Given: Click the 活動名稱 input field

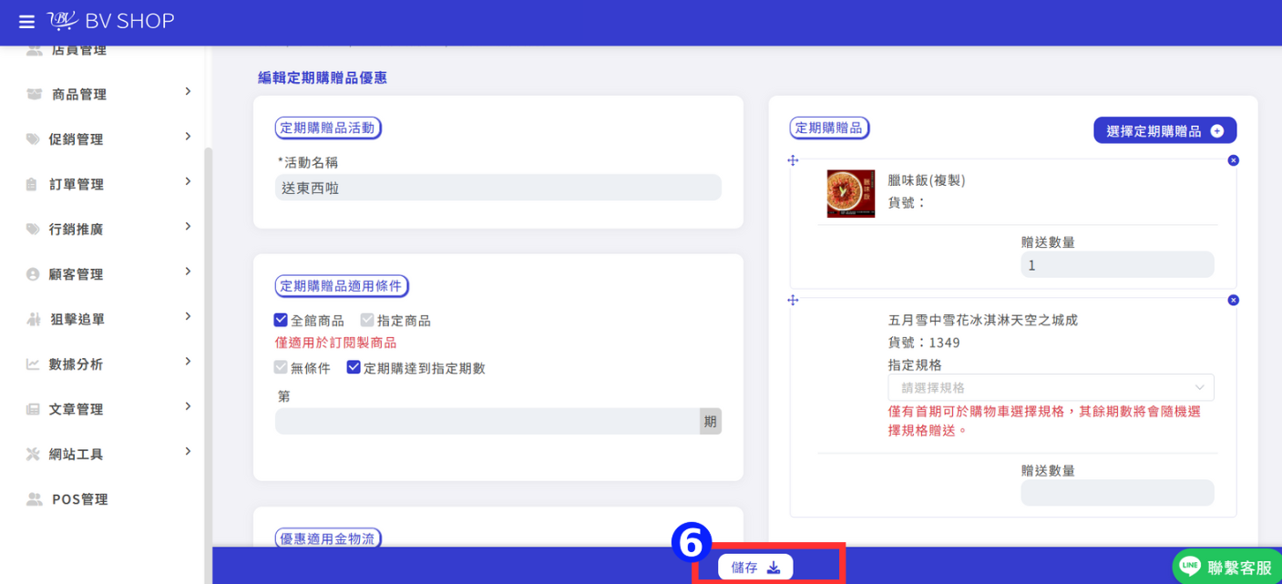Looking at the screenshot, I should (x=498, y=188).
